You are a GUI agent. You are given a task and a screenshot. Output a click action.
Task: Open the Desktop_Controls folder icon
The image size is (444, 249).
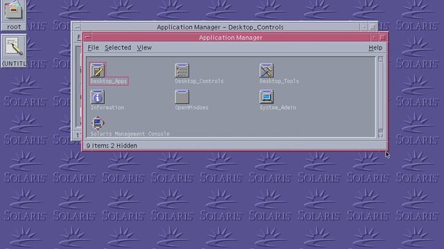click(182, 70)
